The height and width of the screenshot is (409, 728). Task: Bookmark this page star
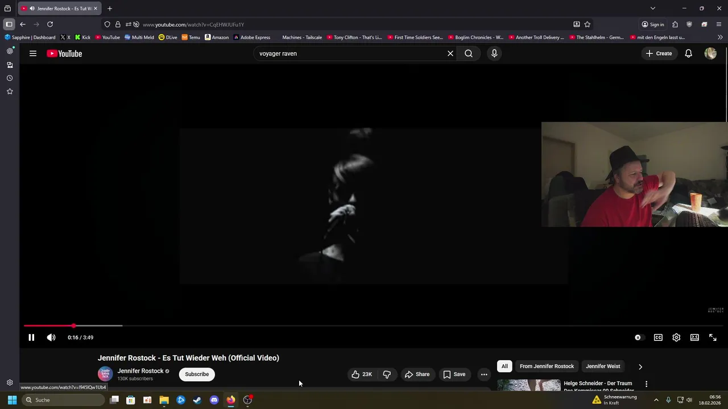pos(588,24)
